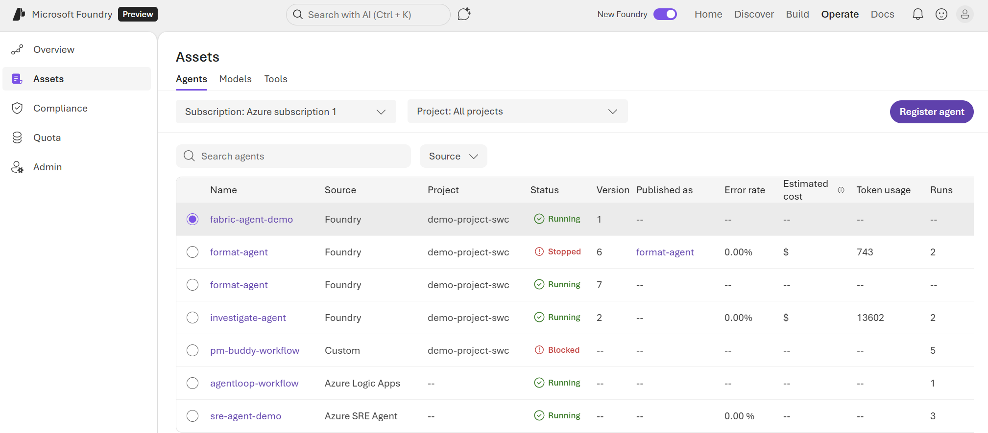Click the Blocked status icon for pm-buddy-workflow
The width and height of the screenshot is (988, 433).
[x=539, y=350]
